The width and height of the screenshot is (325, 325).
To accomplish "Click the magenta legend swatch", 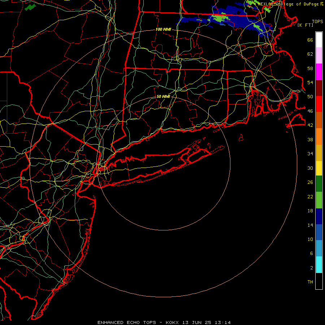I will pos(319,72).
